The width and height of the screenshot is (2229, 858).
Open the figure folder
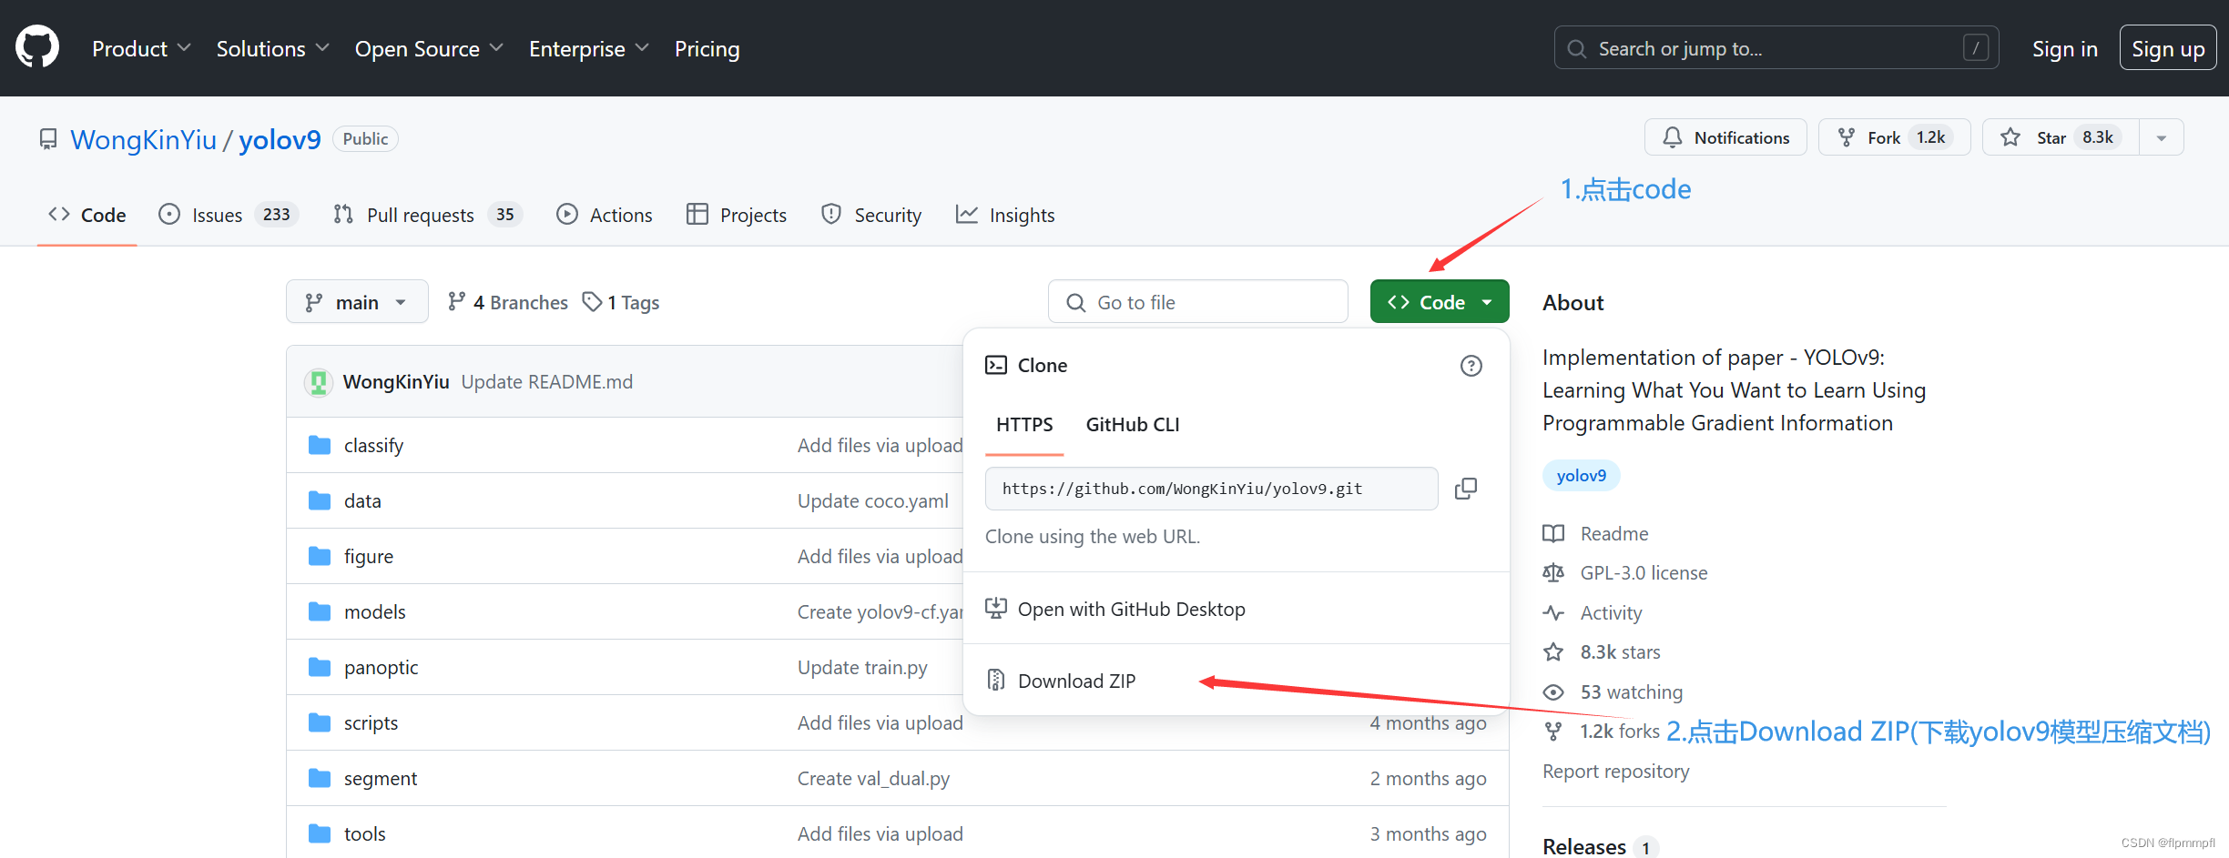click(369, 556)
